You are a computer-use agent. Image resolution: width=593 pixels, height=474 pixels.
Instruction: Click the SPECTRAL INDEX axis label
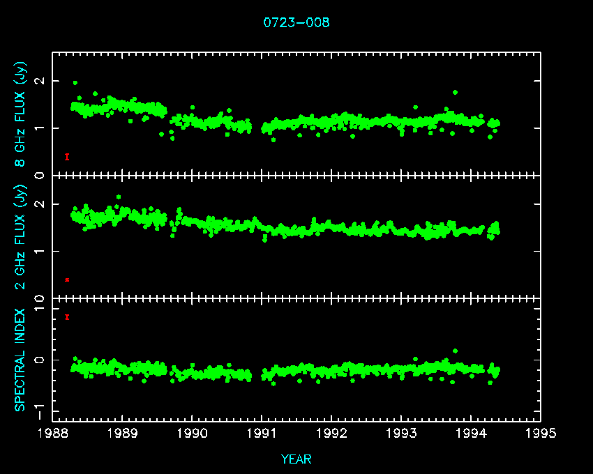click(20, 360)
